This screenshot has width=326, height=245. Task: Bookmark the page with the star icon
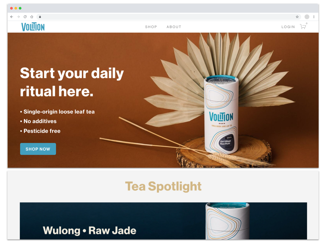pyautogui.click(x=297, y=17)
